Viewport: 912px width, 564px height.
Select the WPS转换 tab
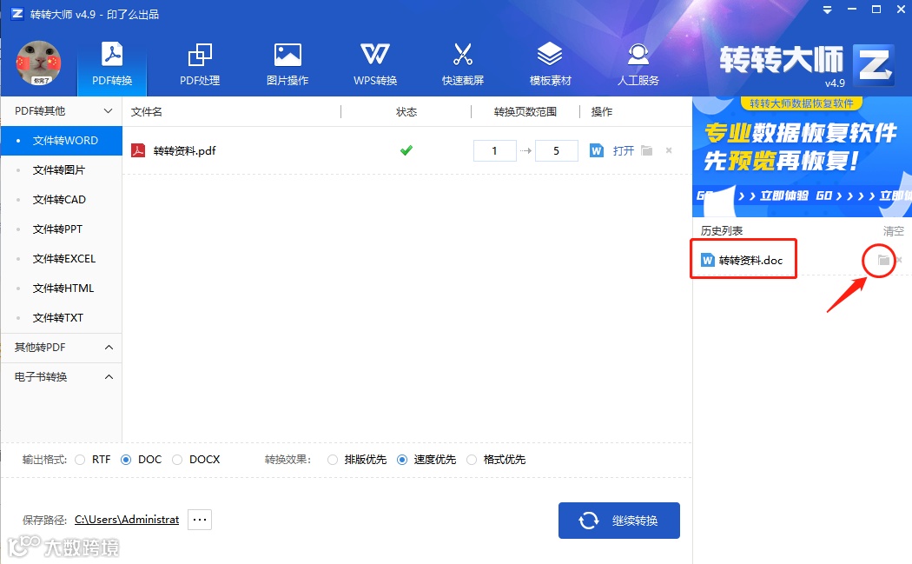point(375,65)
